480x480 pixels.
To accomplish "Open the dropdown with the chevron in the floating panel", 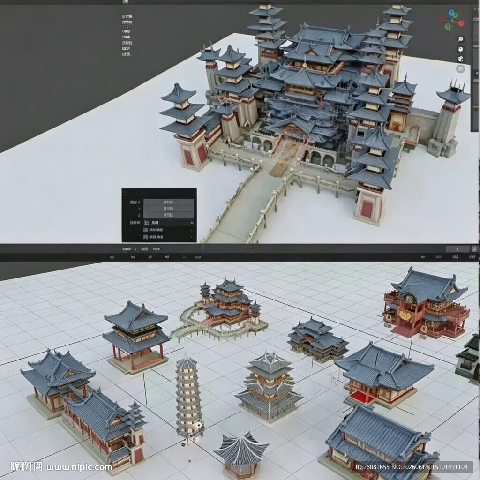I will click(x=168, y=223).
